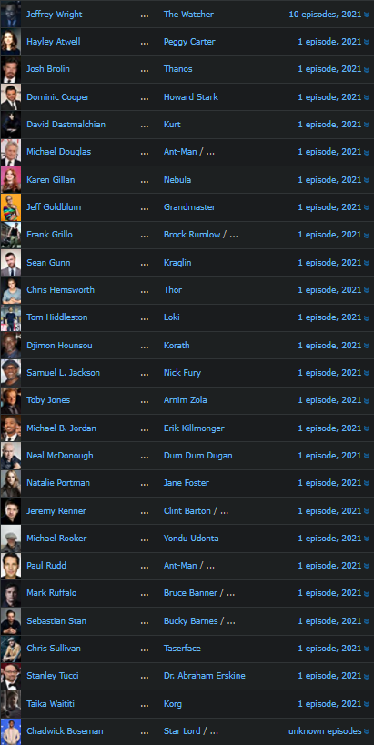
Task: Expand Jeffrey Wright's 10 episodes chevron
Action: pos(367,15)
